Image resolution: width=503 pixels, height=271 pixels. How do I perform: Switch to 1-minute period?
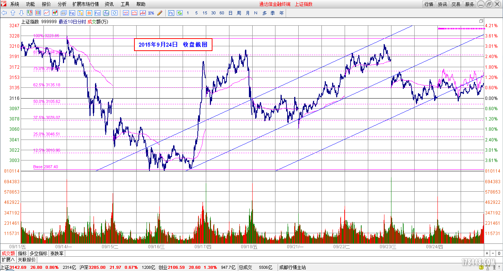point(188,13)
